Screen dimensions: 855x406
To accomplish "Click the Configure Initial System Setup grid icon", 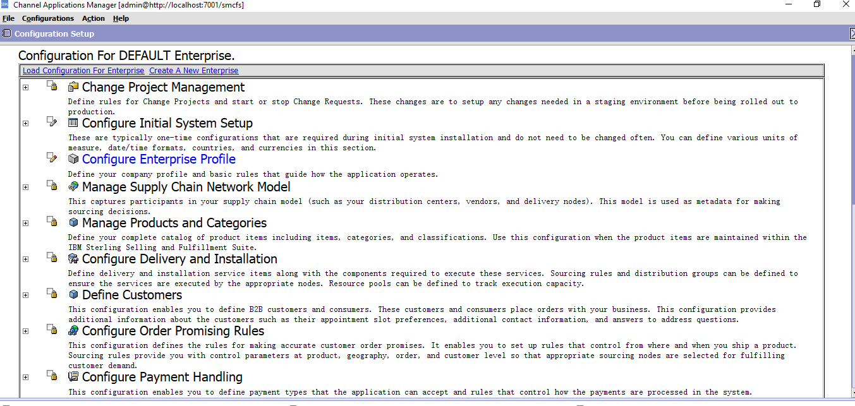I will pos(73,123).
